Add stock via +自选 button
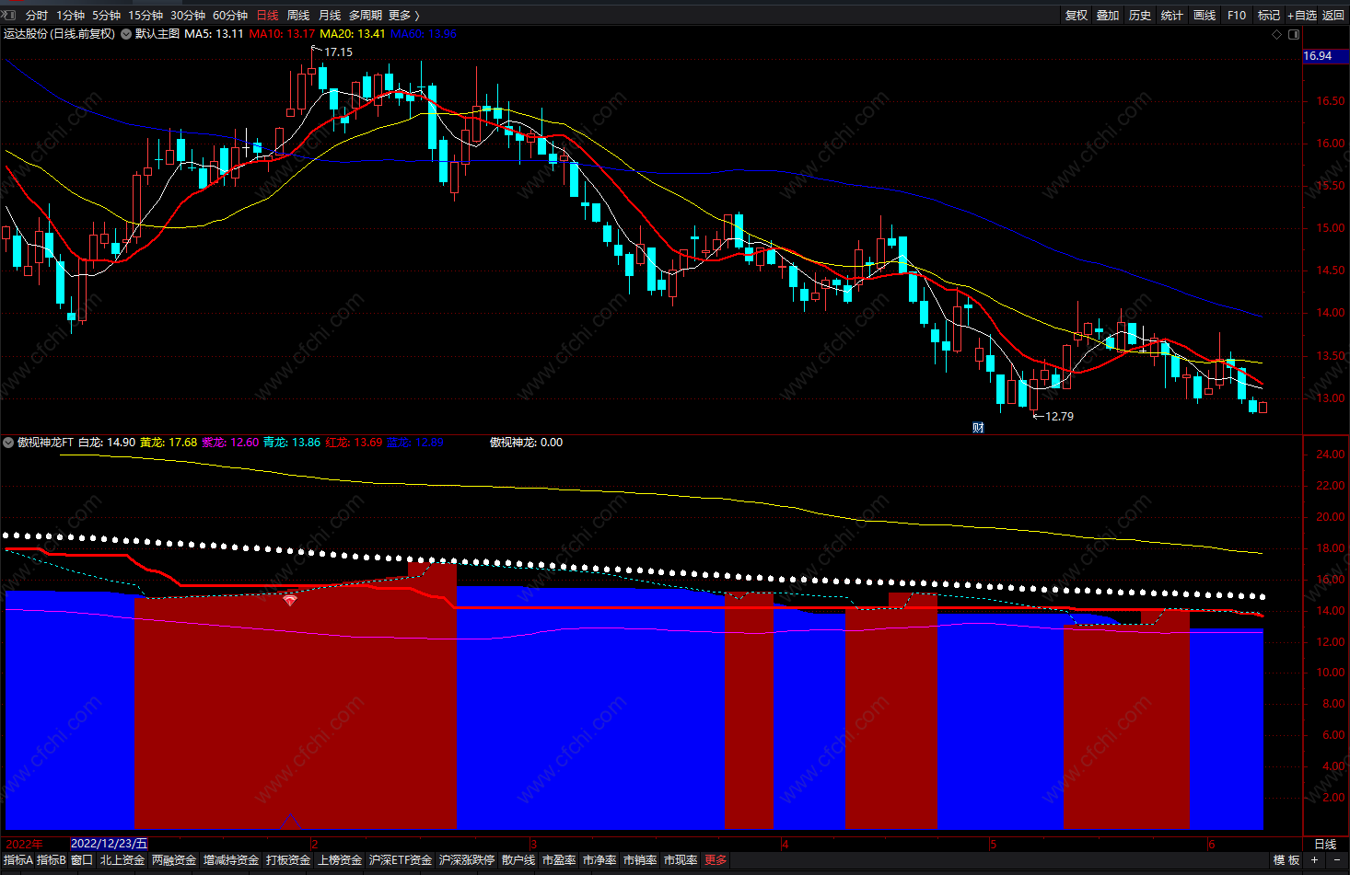Image resolution: width=1350 pixels, height=875 pixels. [1302, 15]
